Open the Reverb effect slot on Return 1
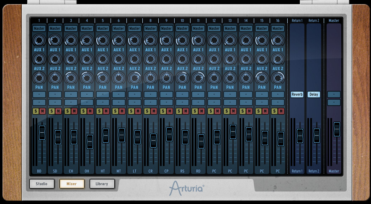Viewport: 371px width, 204px height. pos(297,95)
